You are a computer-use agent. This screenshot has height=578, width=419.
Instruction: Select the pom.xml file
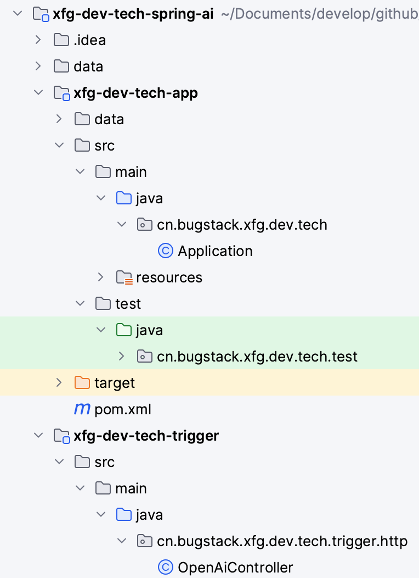(123, 409)
